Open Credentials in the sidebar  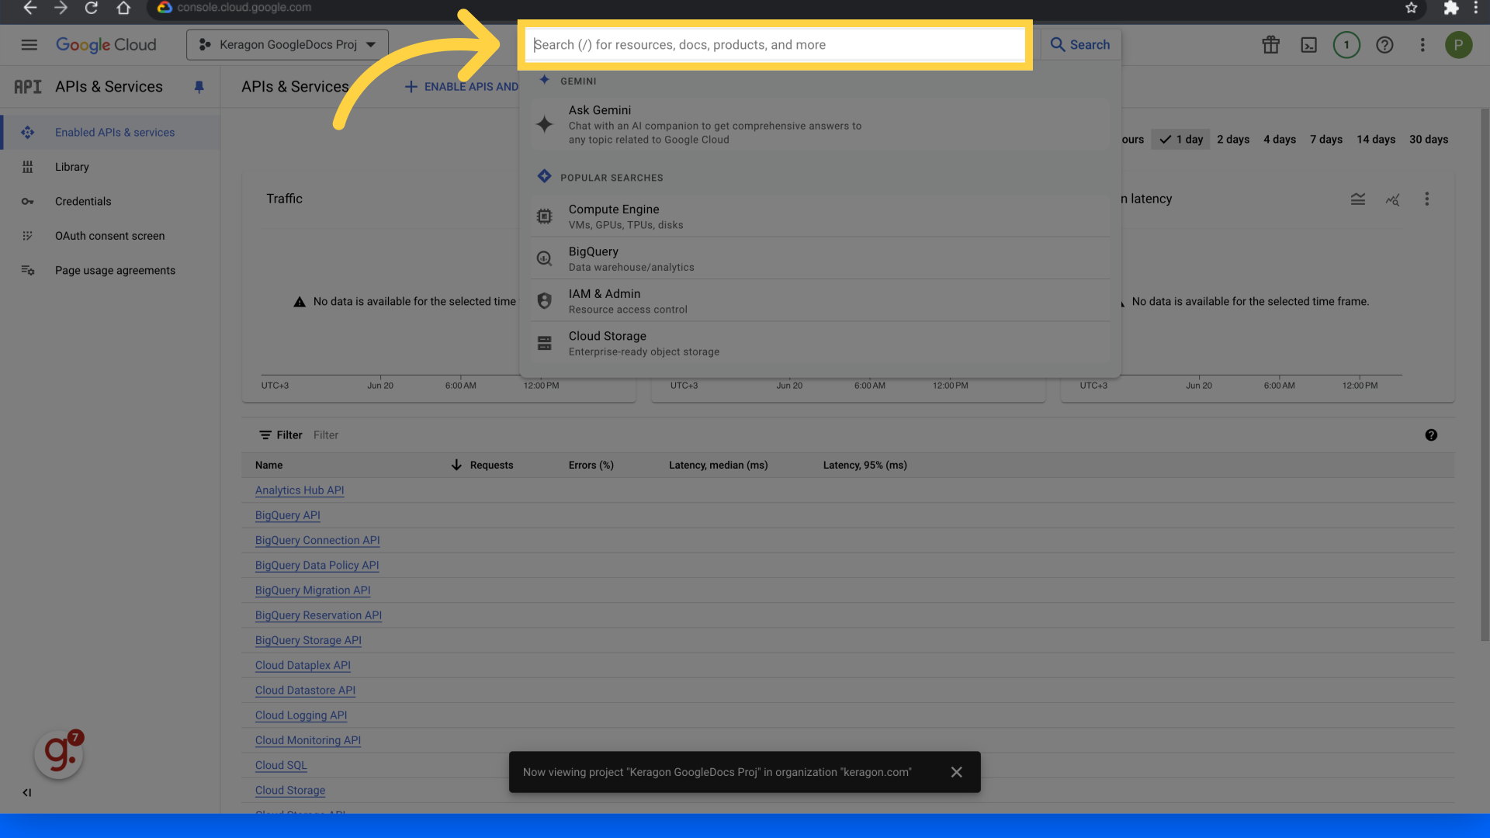pos(110,202)
